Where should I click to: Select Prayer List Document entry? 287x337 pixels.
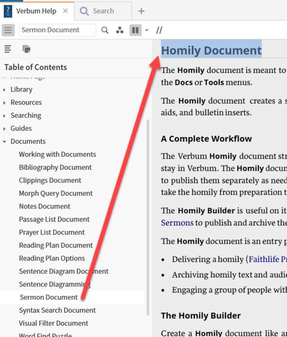point(52,232)
